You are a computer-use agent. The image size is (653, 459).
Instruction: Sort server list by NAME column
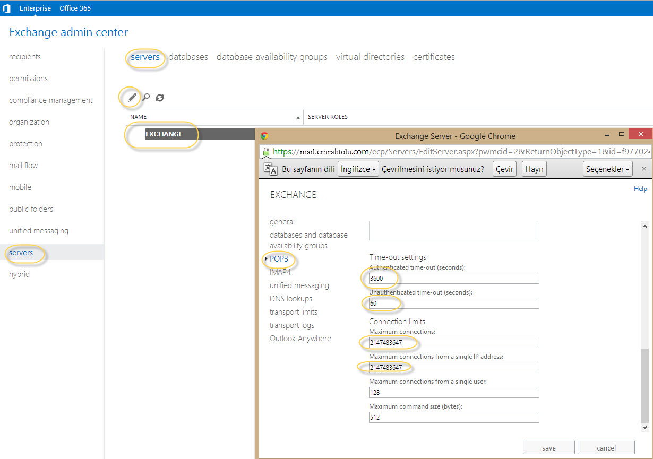[x=214, y=117]
